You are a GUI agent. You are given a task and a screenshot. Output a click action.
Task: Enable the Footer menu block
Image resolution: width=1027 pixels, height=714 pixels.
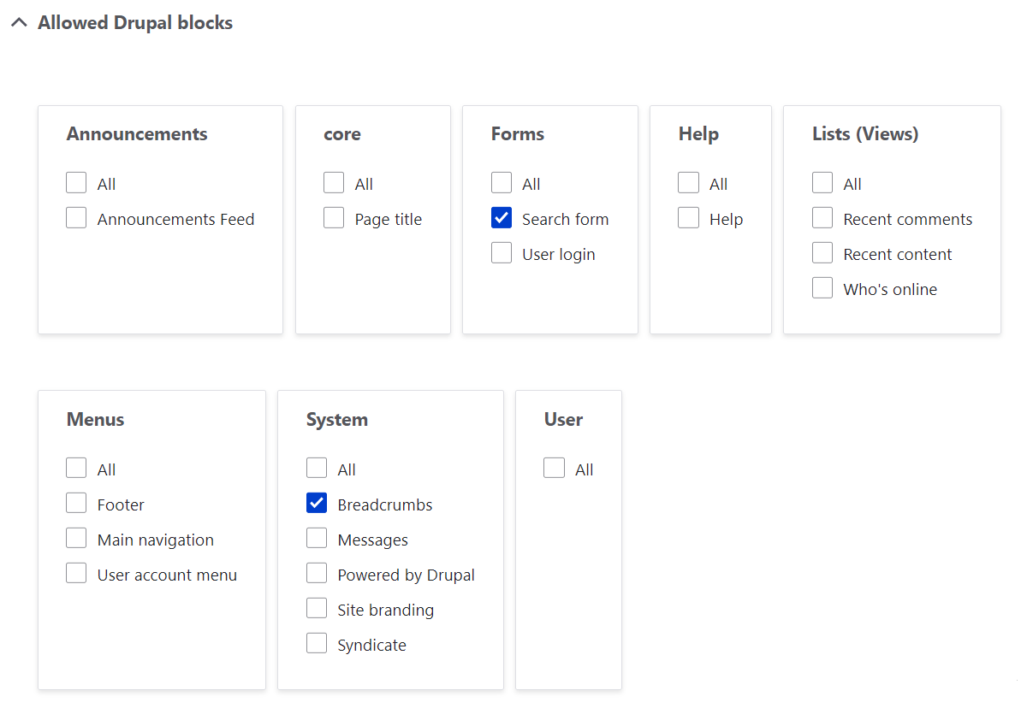[x=76, y=503]
